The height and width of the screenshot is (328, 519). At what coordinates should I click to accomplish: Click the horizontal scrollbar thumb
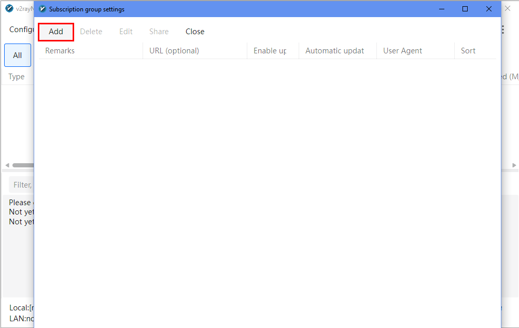pyautogui.click(x=23, y=165)
